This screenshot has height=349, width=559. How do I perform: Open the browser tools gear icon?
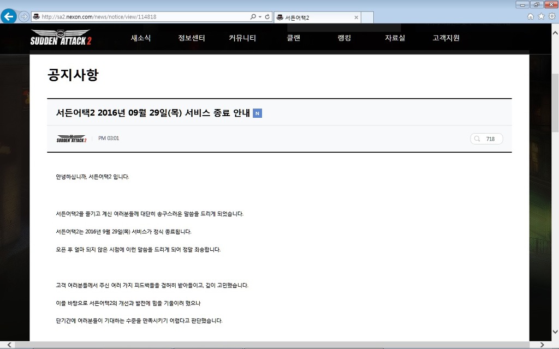point(552,16)
